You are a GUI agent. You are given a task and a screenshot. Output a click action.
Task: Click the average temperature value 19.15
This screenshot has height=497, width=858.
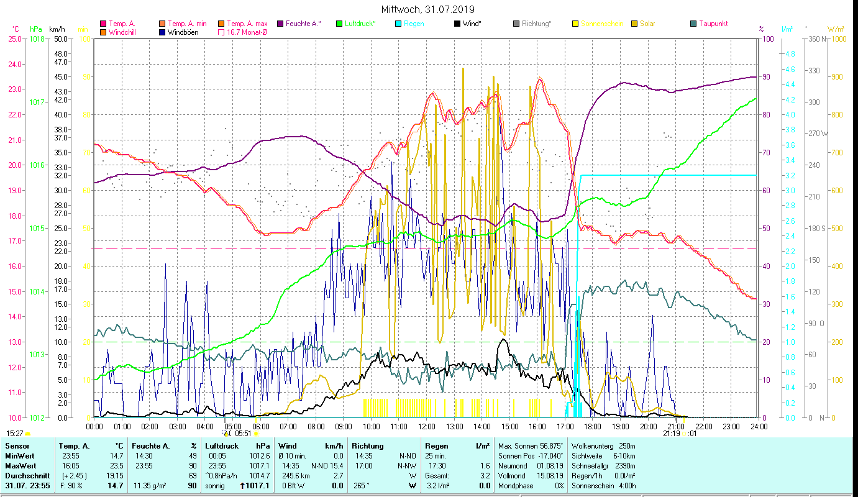coord(114,475)
